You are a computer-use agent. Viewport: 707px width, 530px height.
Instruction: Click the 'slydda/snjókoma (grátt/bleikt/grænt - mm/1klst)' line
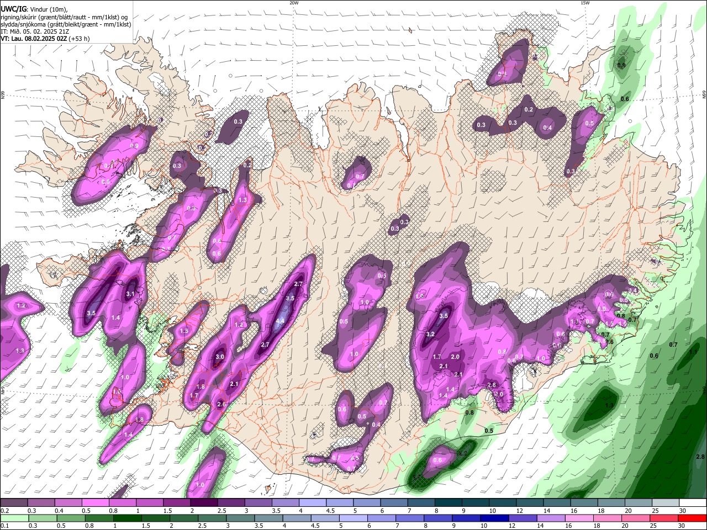(x=66, y=24)
